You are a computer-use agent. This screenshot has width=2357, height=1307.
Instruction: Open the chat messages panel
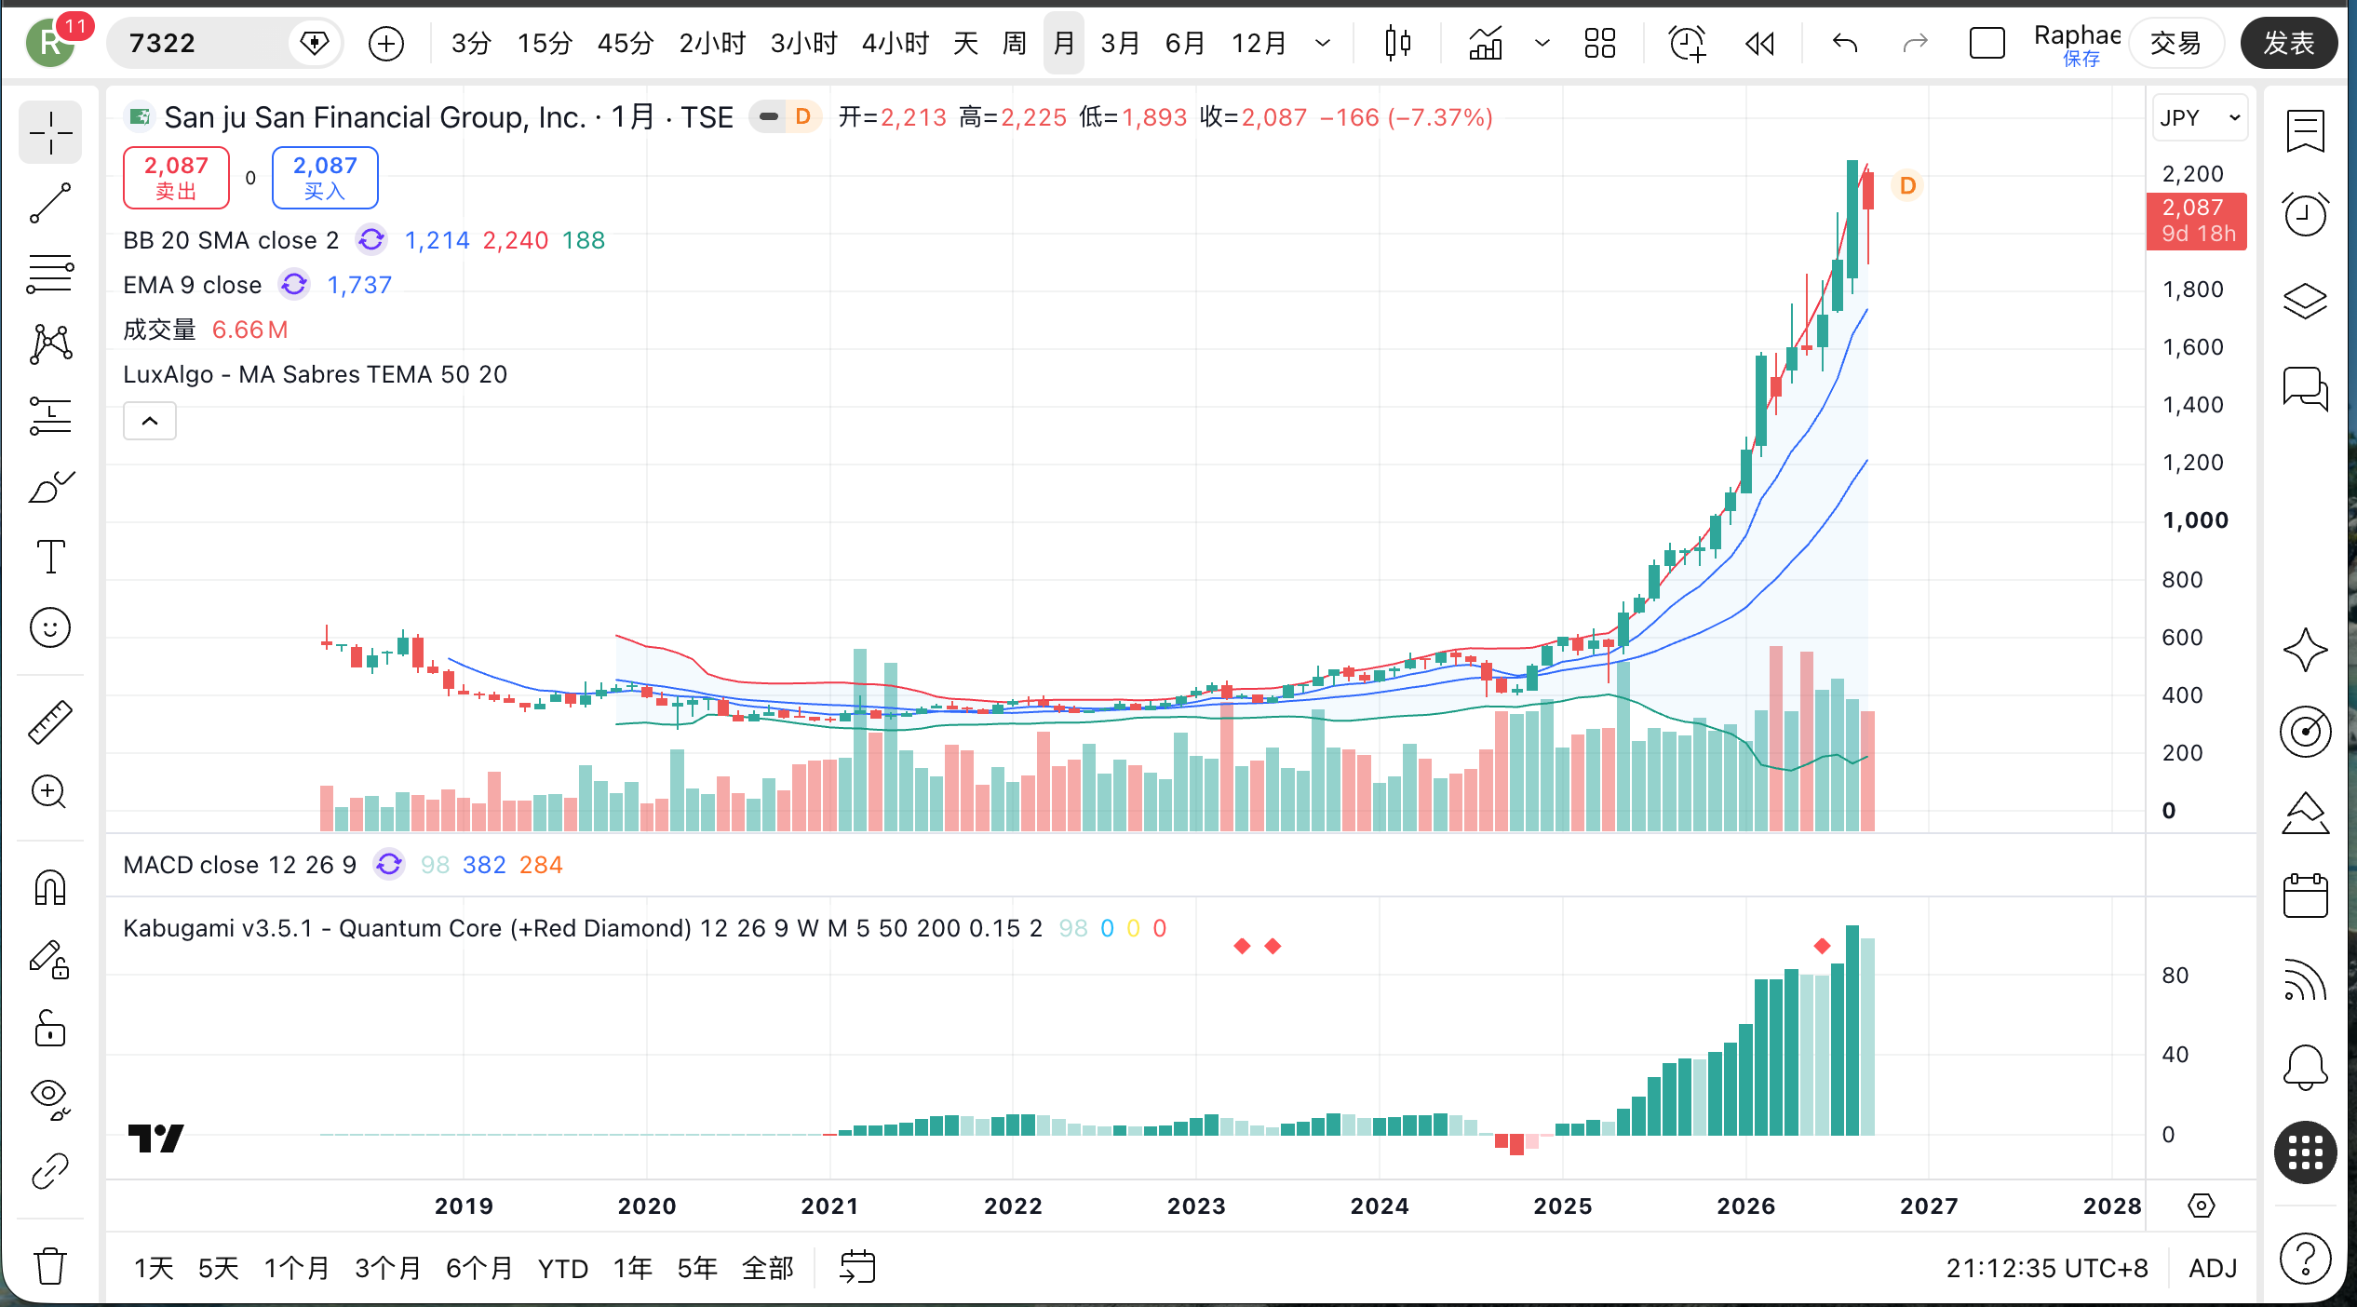pyautogui.click(x=2305, y=387)
